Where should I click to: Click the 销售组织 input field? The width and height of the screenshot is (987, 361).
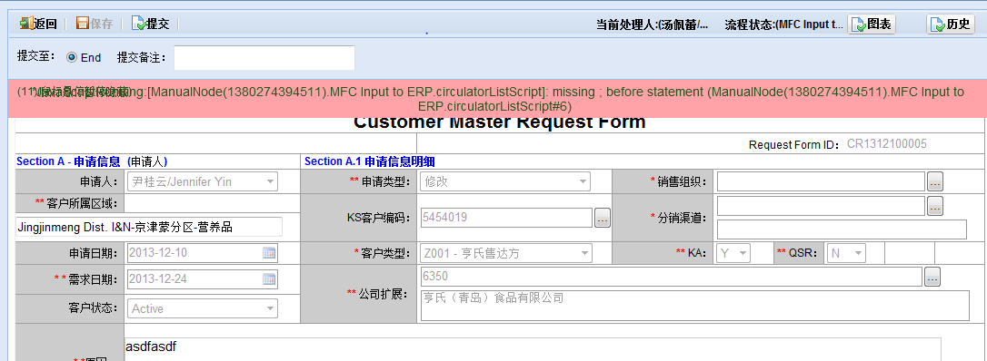[821, 181]
